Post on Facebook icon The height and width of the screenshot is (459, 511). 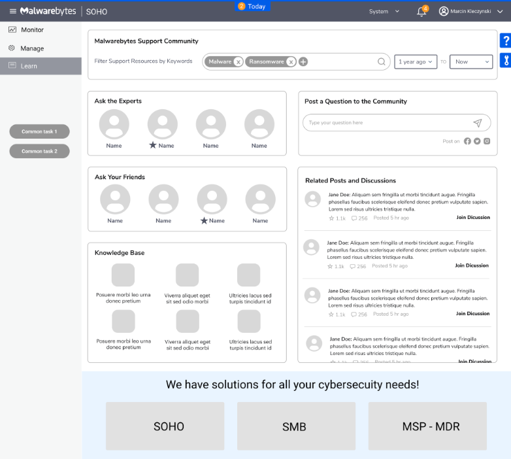click(467, 141)
